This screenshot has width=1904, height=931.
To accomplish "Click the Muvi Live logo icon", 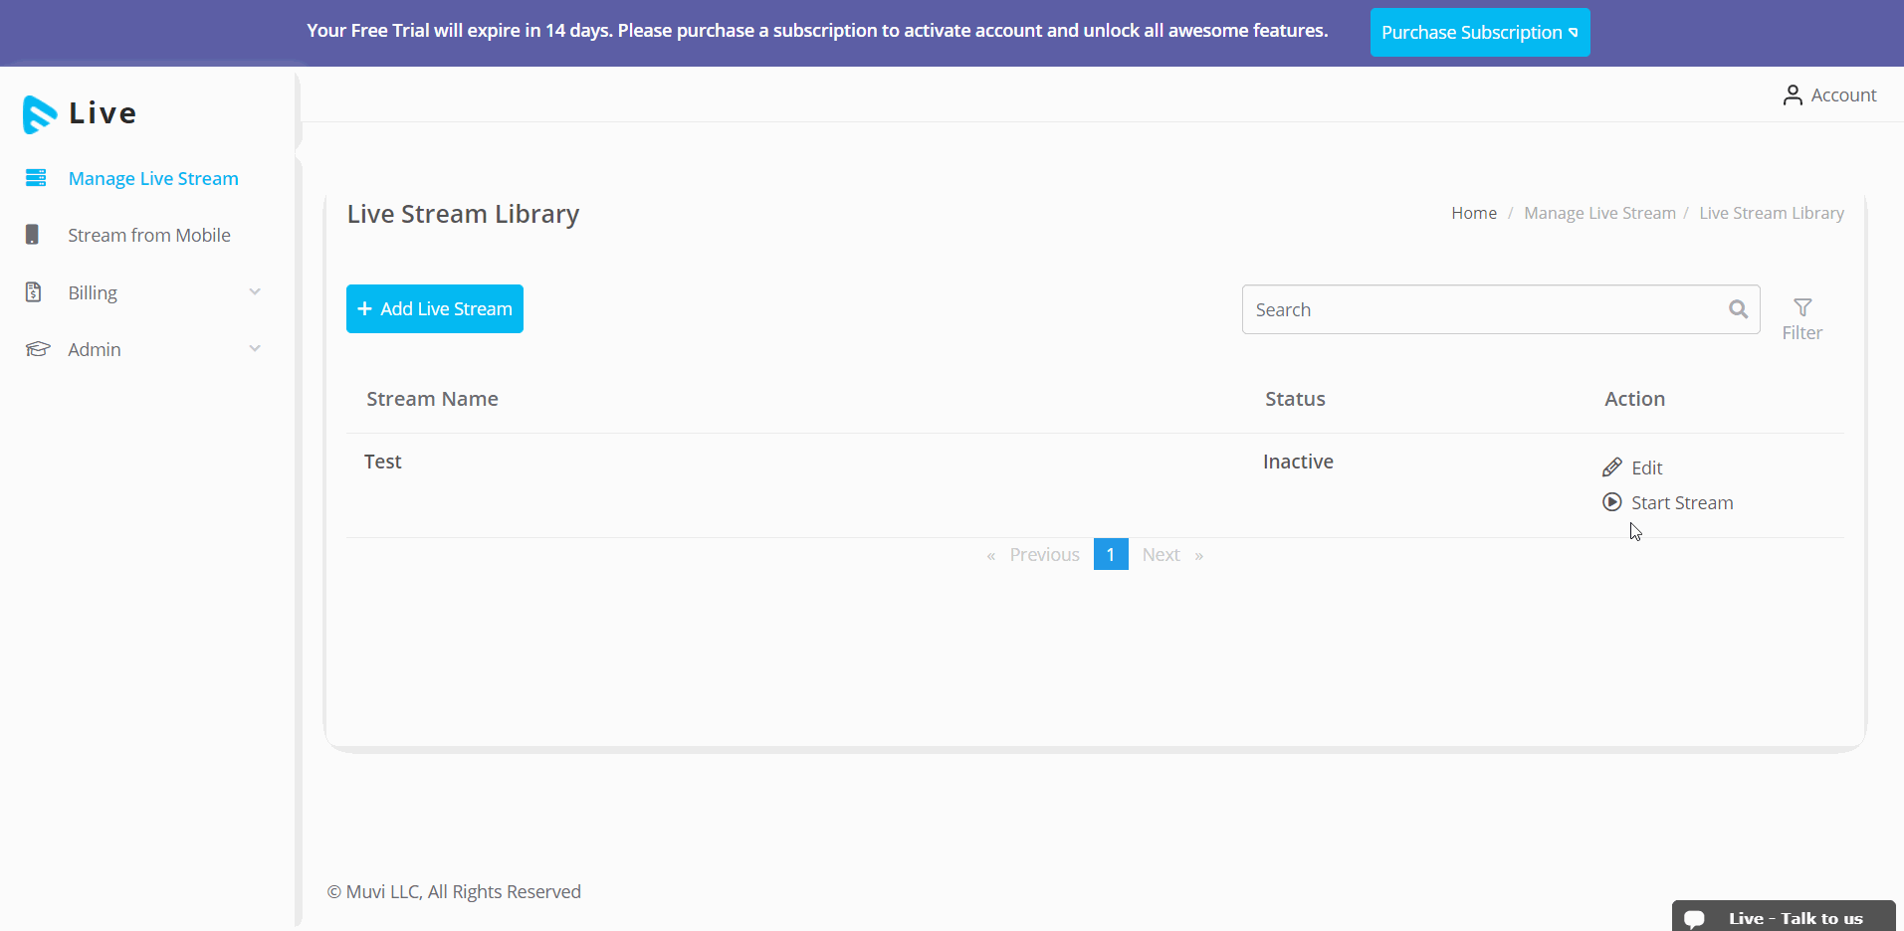I will (x=39, y=114).
